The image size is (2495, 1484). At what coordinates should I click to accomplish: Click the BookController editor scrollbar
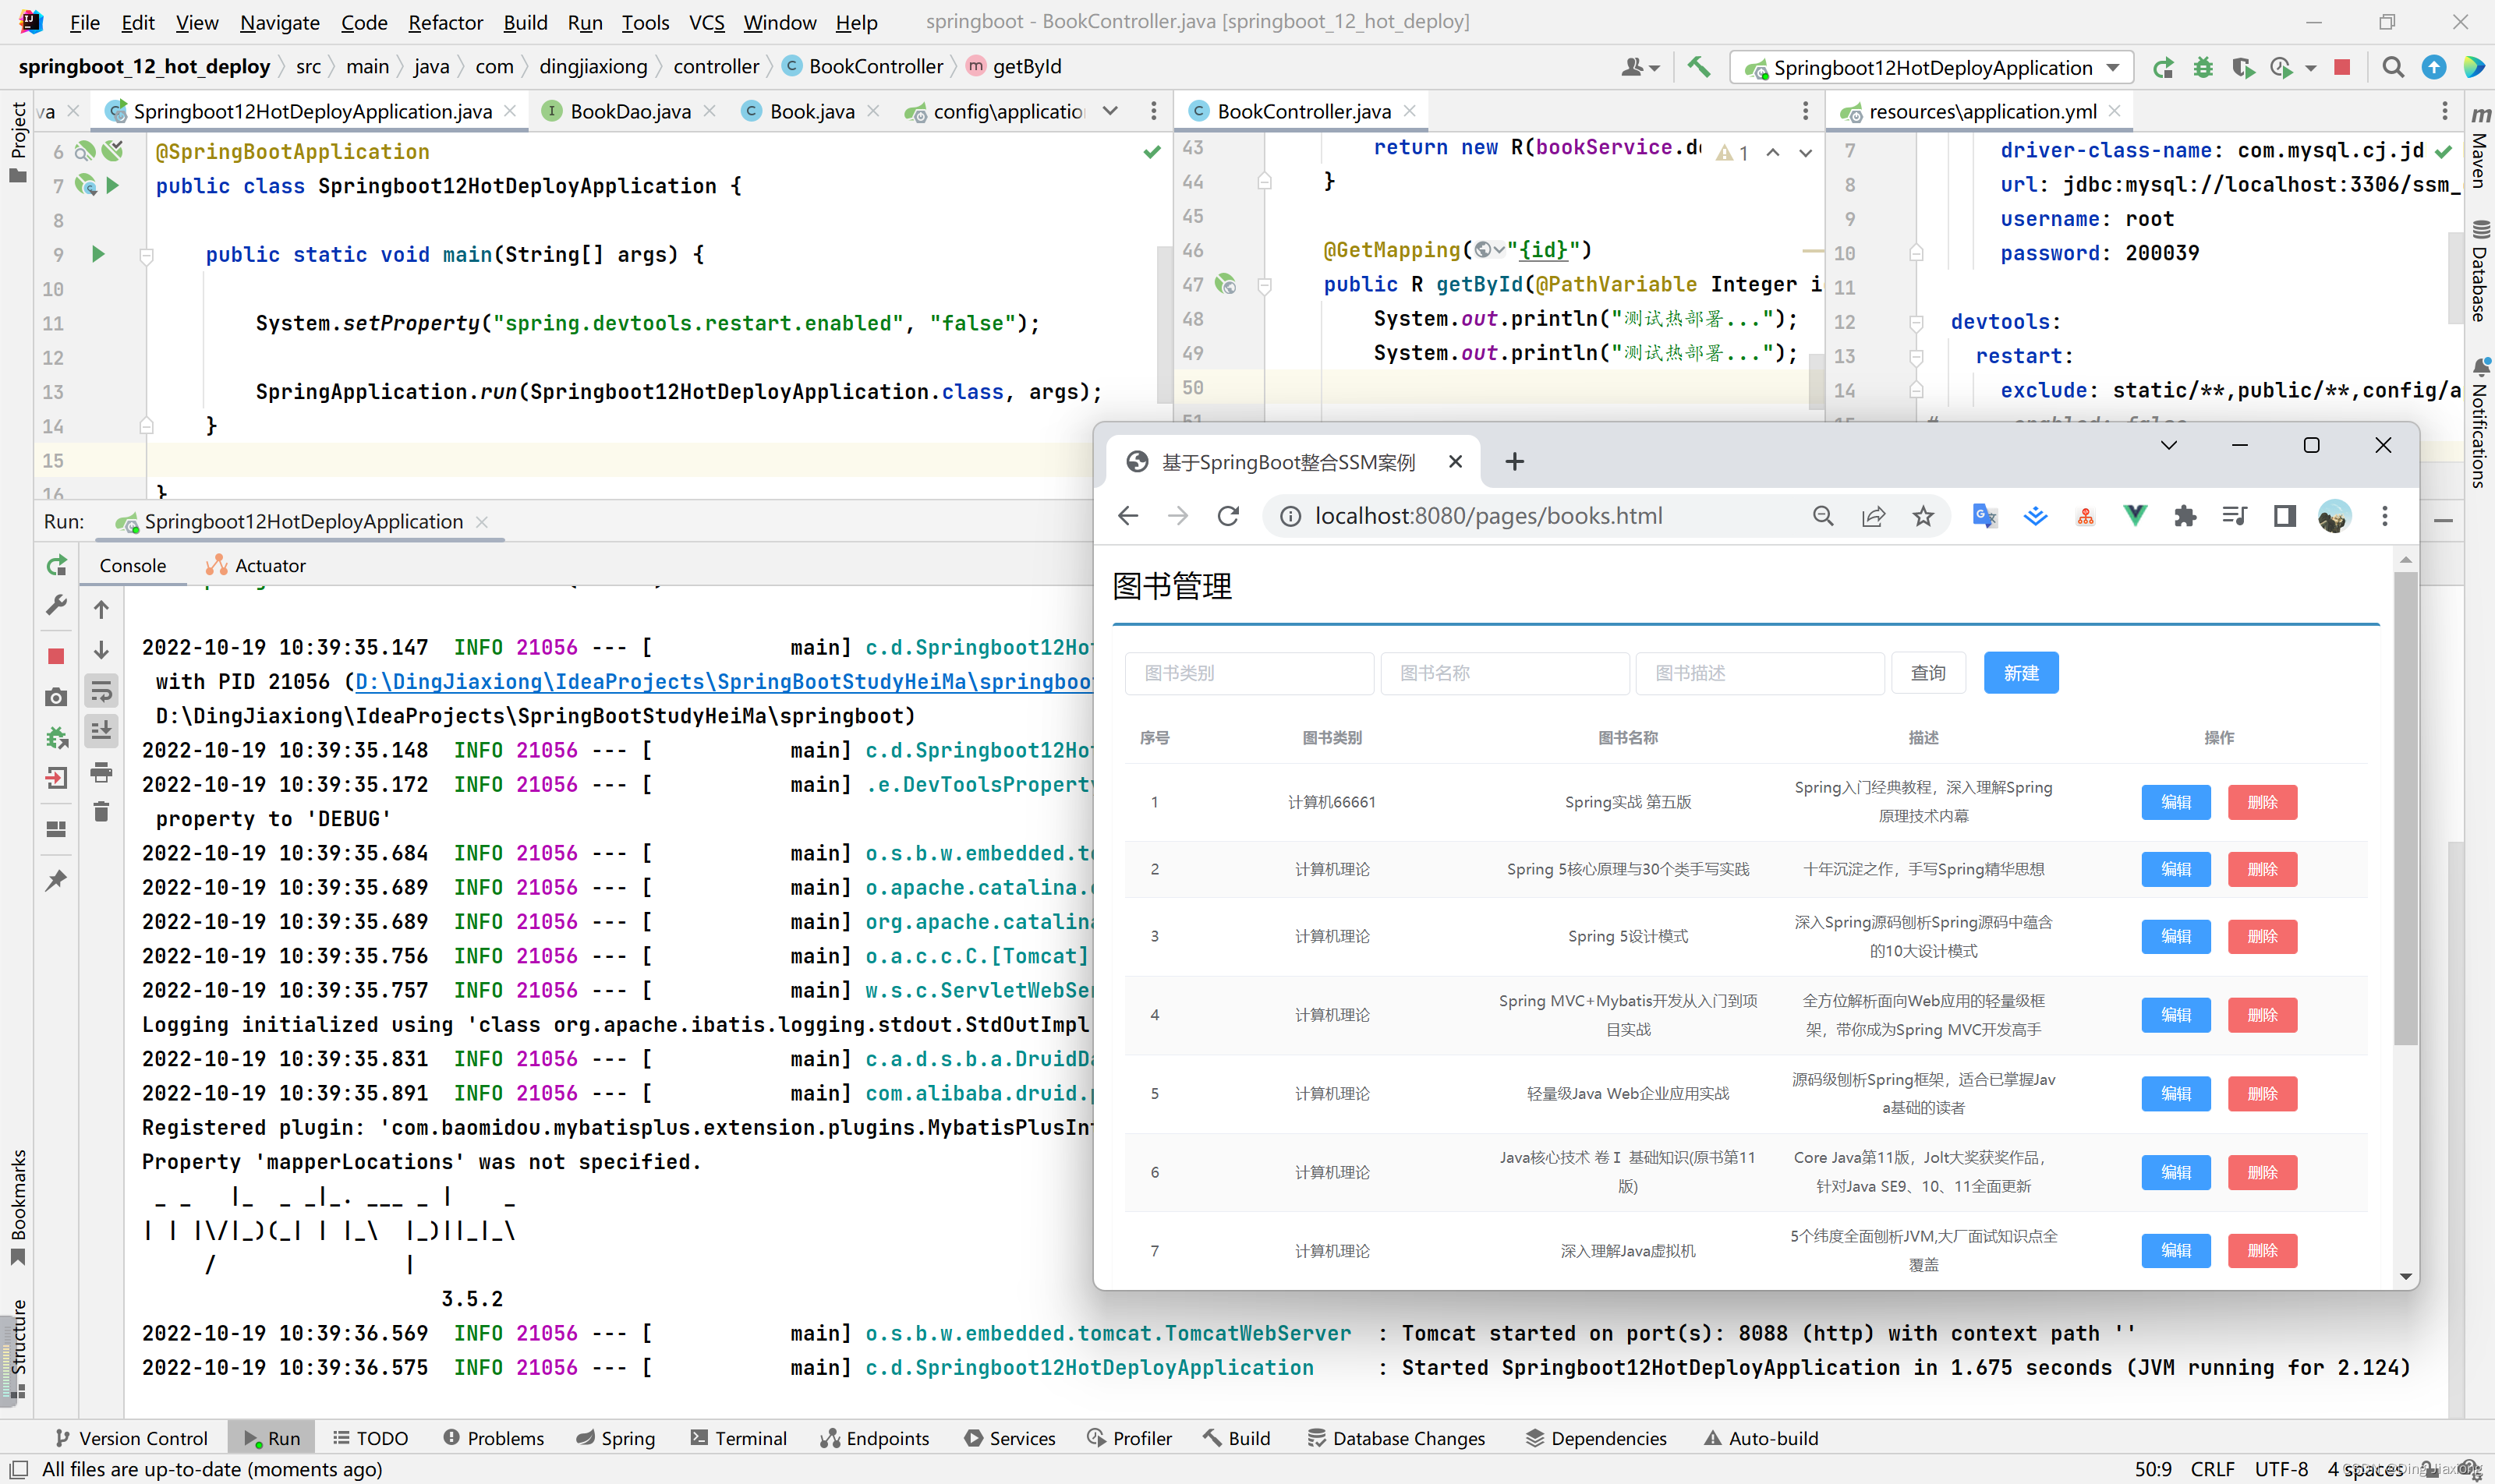tap(1815, 380)
